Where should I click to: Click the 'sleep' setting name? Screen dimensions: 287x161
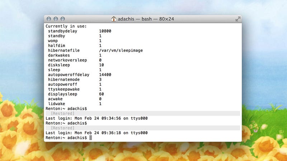click(x=54, y=70)
